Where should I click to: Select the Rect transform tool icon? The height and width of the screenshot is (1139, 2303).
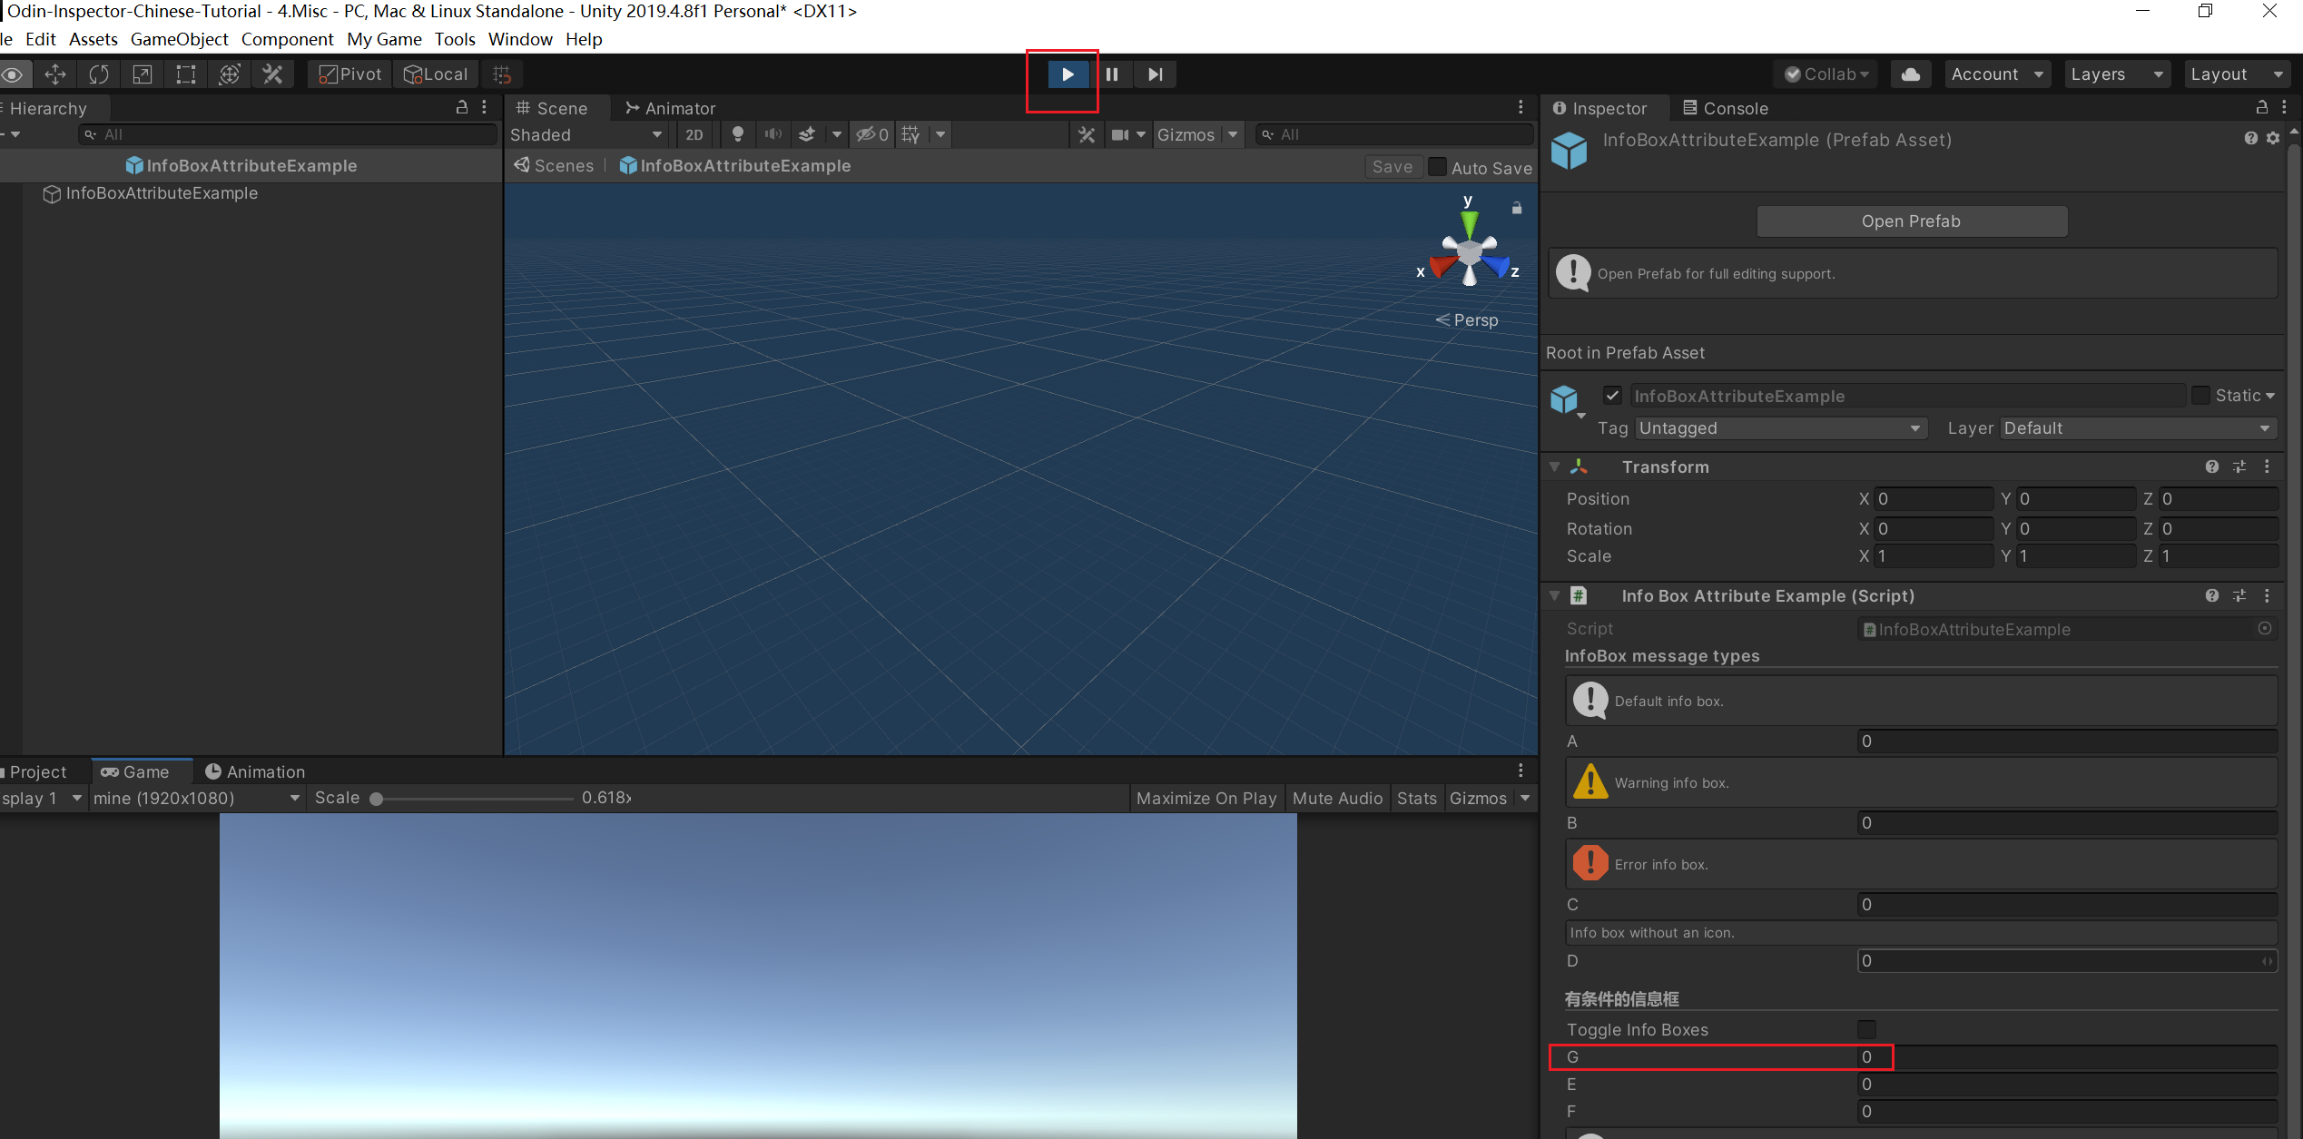pyautogui.click(x=185, y=74)
